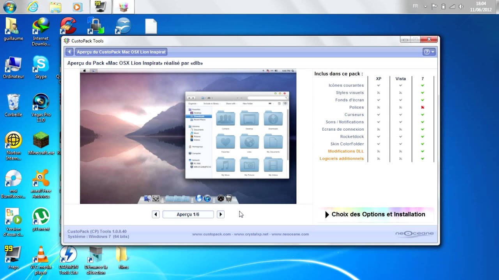
Task: Open the help dropdown in CustoPack
Action: [429, 52]
